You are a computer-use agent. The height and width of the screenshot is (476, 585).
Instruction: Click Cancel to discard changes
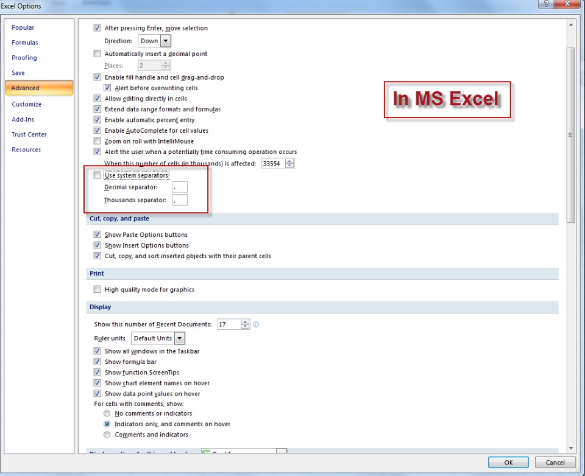(x=555, y=462)
